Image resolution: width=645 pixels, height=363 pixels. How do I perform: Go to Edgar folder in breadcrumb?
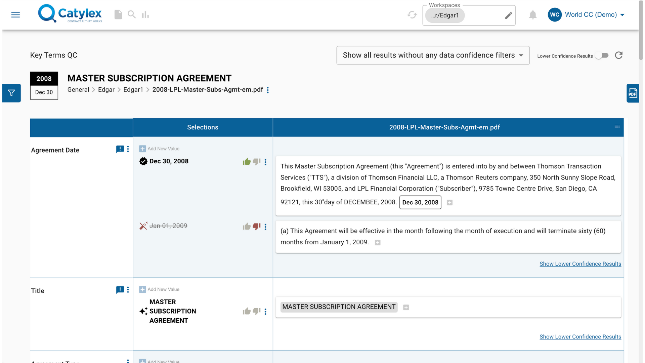(x=106, y=90)
